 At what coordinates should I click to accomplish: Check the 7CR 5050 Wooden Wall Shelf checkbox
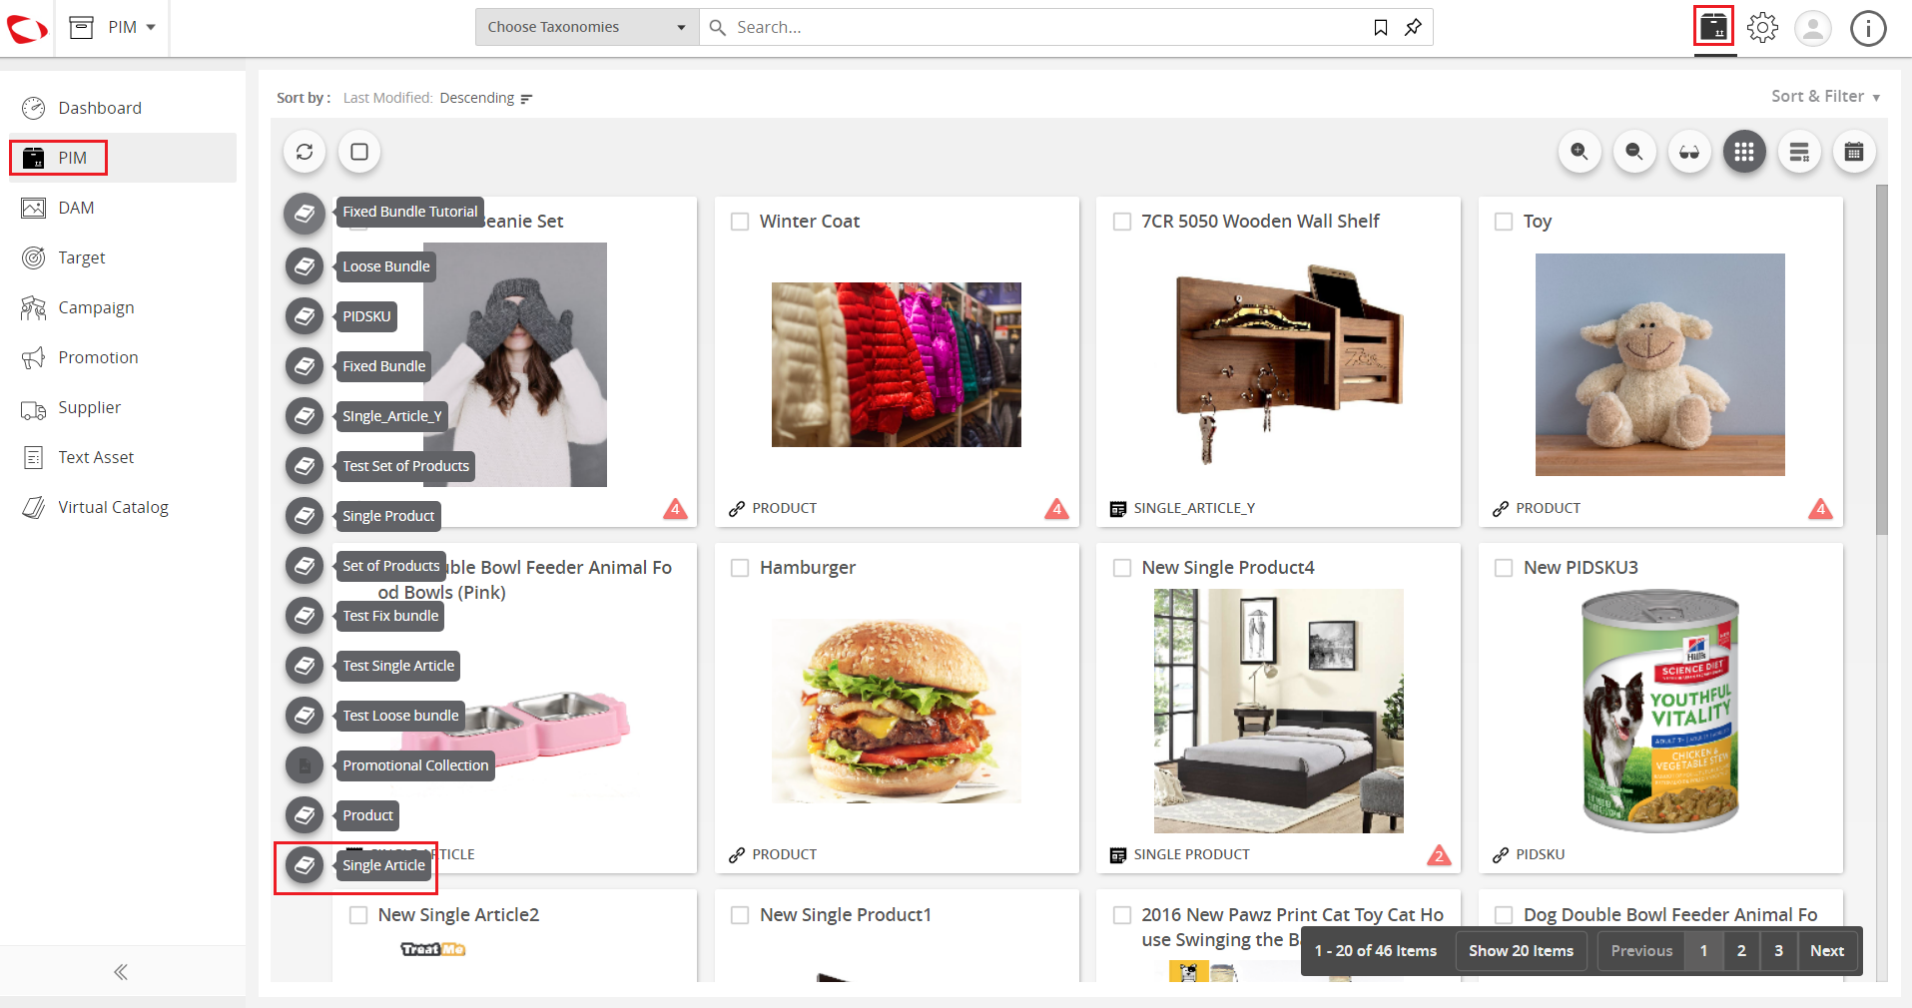(1122, 222)
